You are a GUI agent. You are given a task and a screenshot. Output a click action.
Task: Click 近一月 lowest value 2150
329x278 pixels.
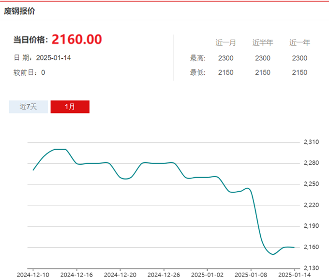coord(226,72)
